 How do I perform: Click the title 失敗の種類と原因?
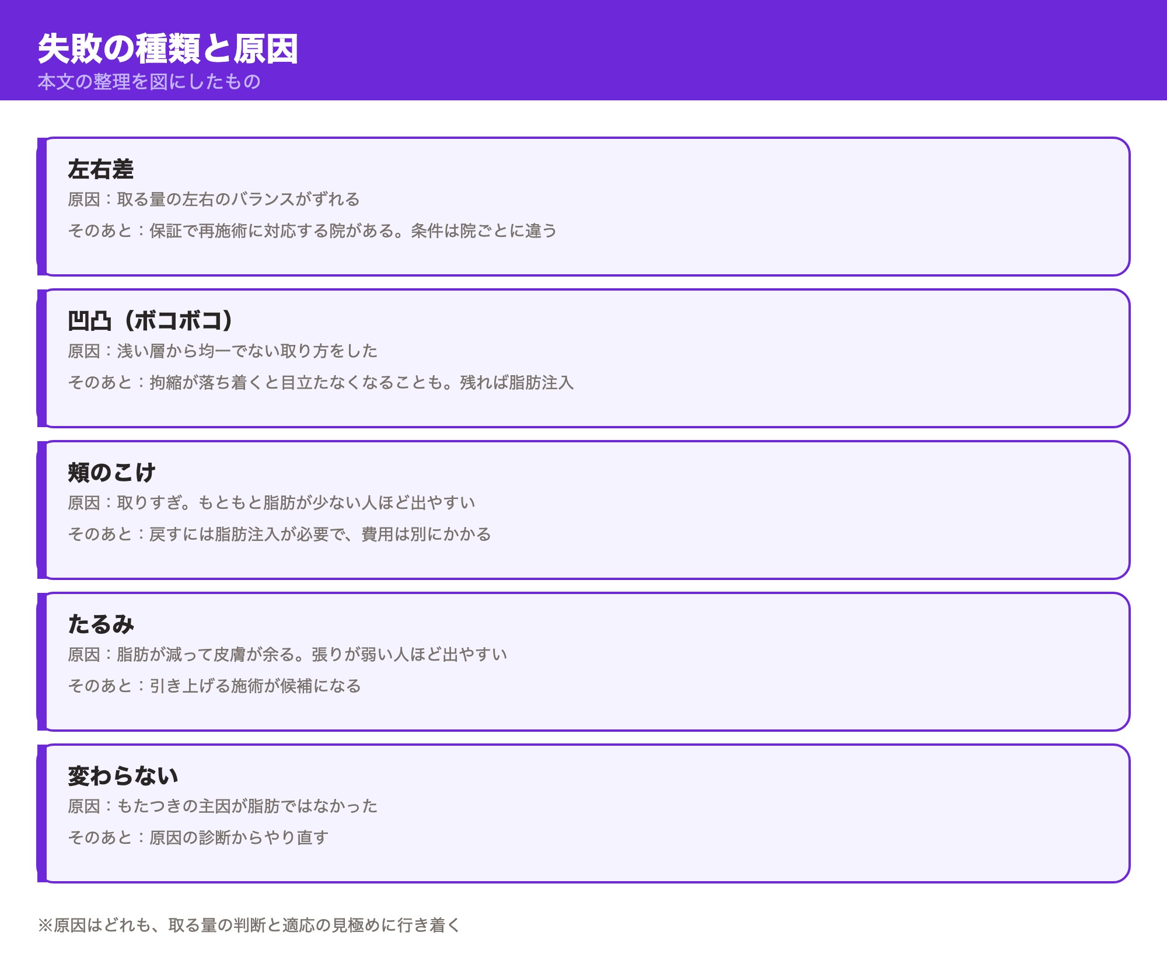point(168,48)
